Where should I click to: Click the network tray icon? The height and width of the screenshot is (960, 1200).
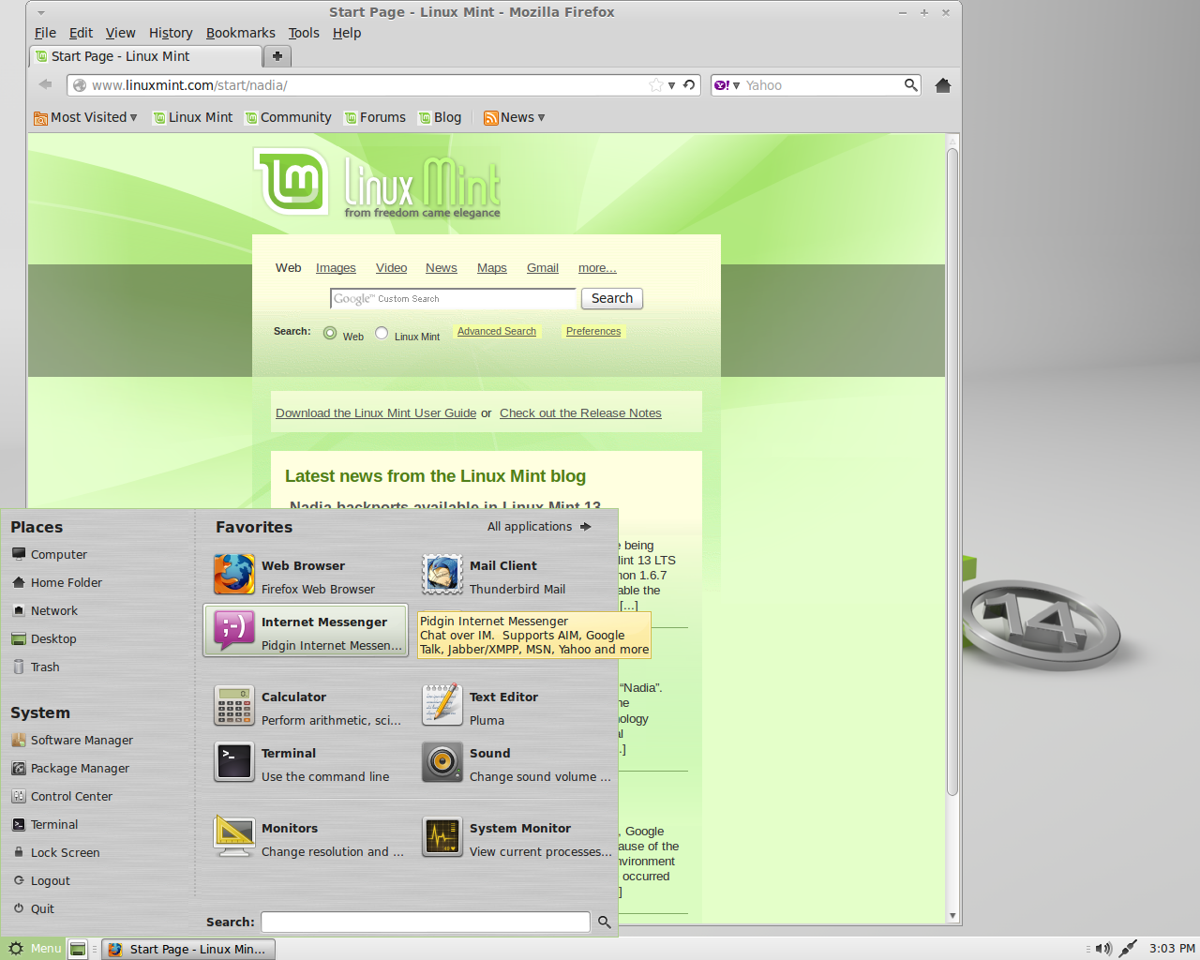point(1129,949)
